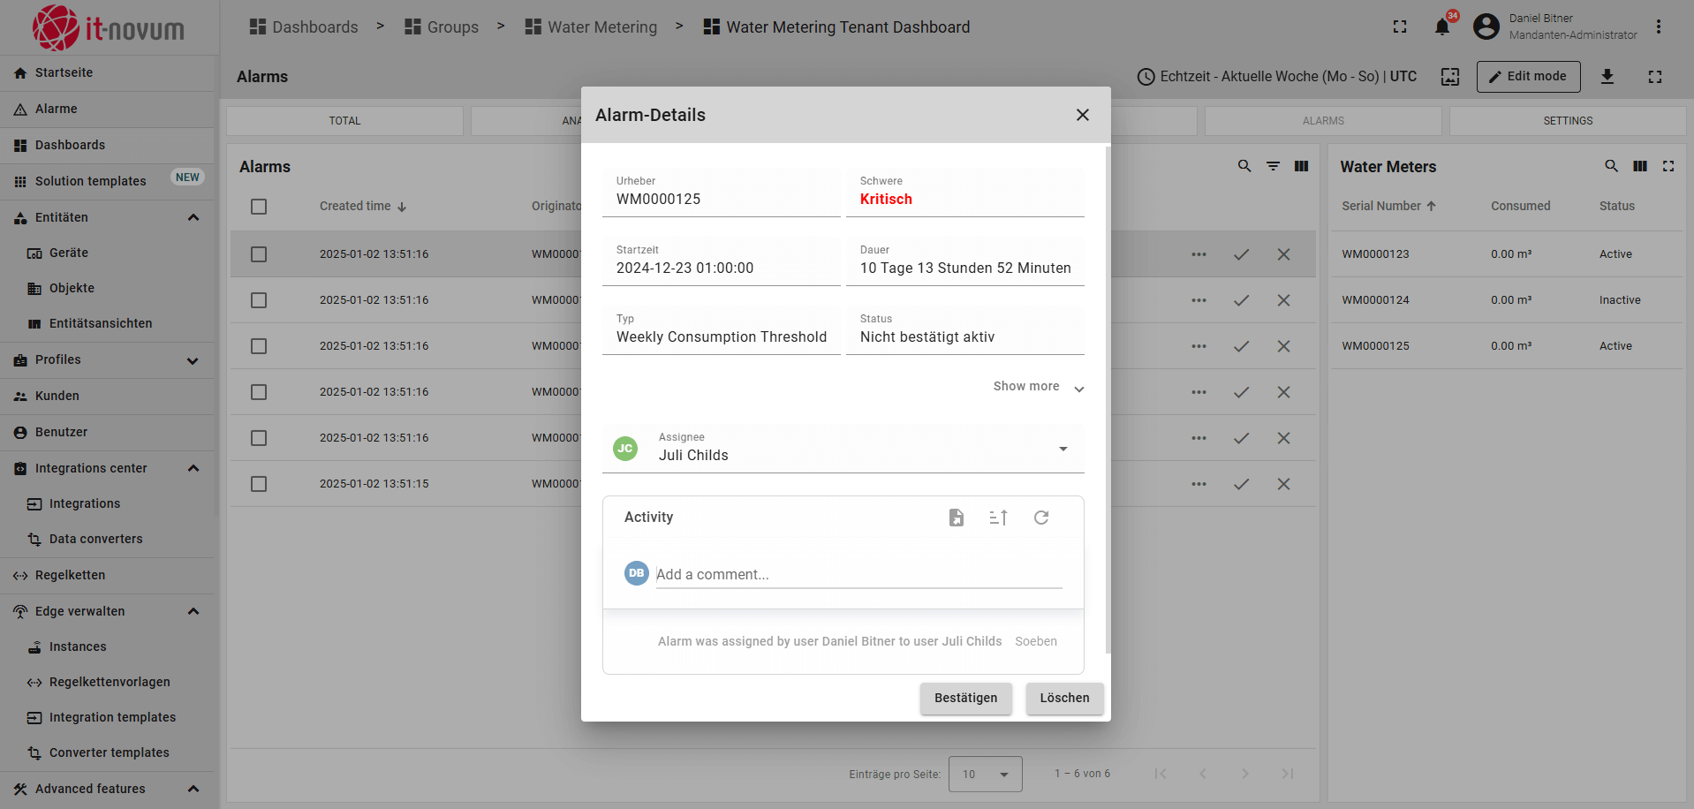Image resolution: width=1694 pixels, height=809 pixels.
Task: Click the Add a comment field
Action: click(858, 575)
